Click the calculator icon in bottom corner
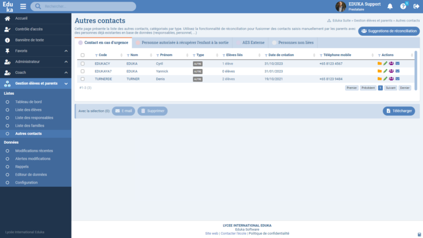Image resolution: width=423 pixels, height=238 pixels. (x=419, y=234)
